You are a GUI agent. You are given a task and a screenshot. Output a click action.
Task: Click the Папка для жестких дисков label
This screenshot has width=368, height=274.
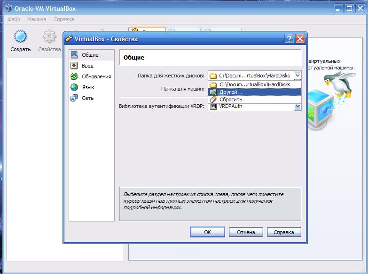tap(171, 76)
